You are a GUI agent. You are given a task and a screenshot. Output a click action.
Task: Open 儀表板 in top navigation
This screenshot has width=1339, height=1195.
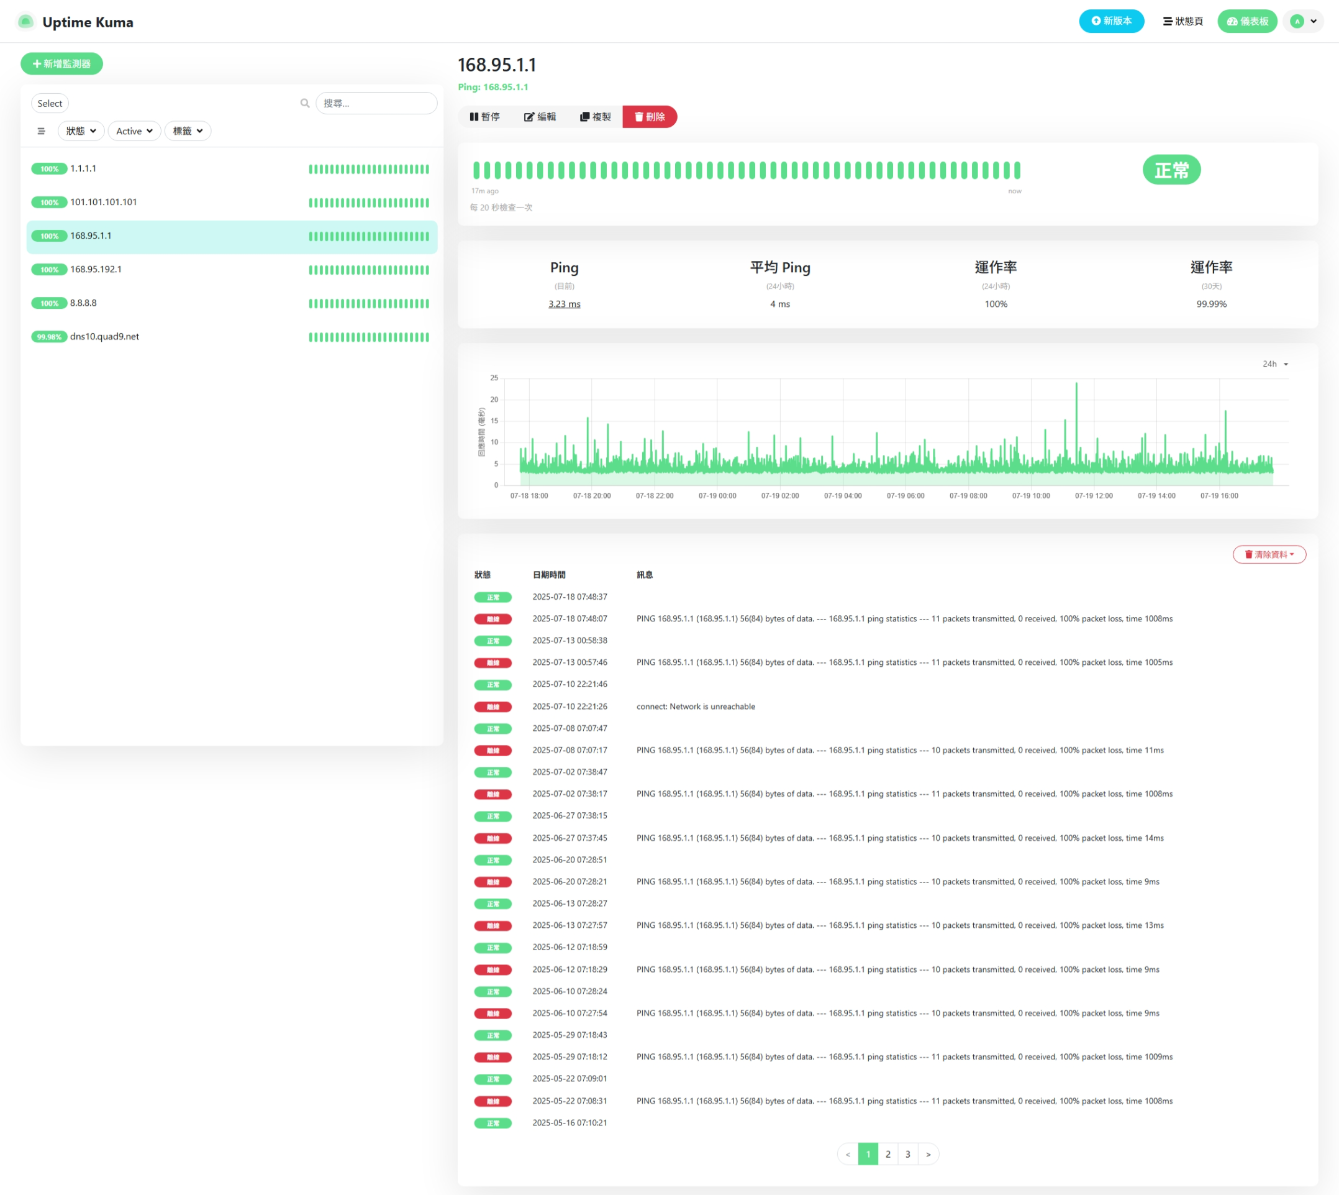1247,21
